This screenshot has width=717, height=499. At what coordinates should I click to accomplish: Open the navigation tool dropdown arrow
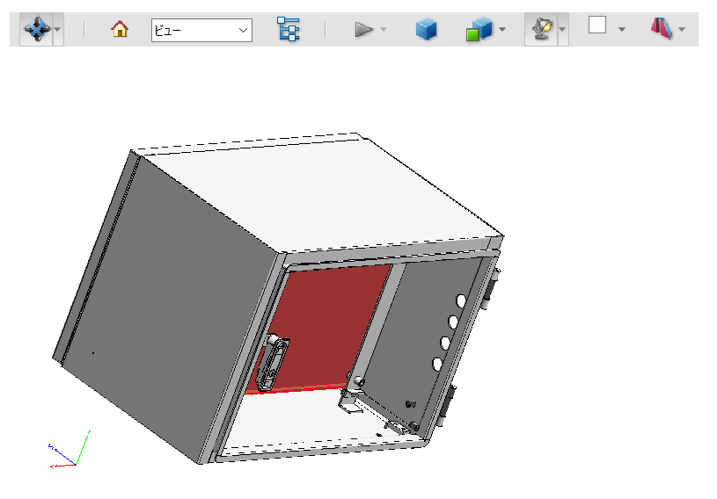click(x=58, y=30)
